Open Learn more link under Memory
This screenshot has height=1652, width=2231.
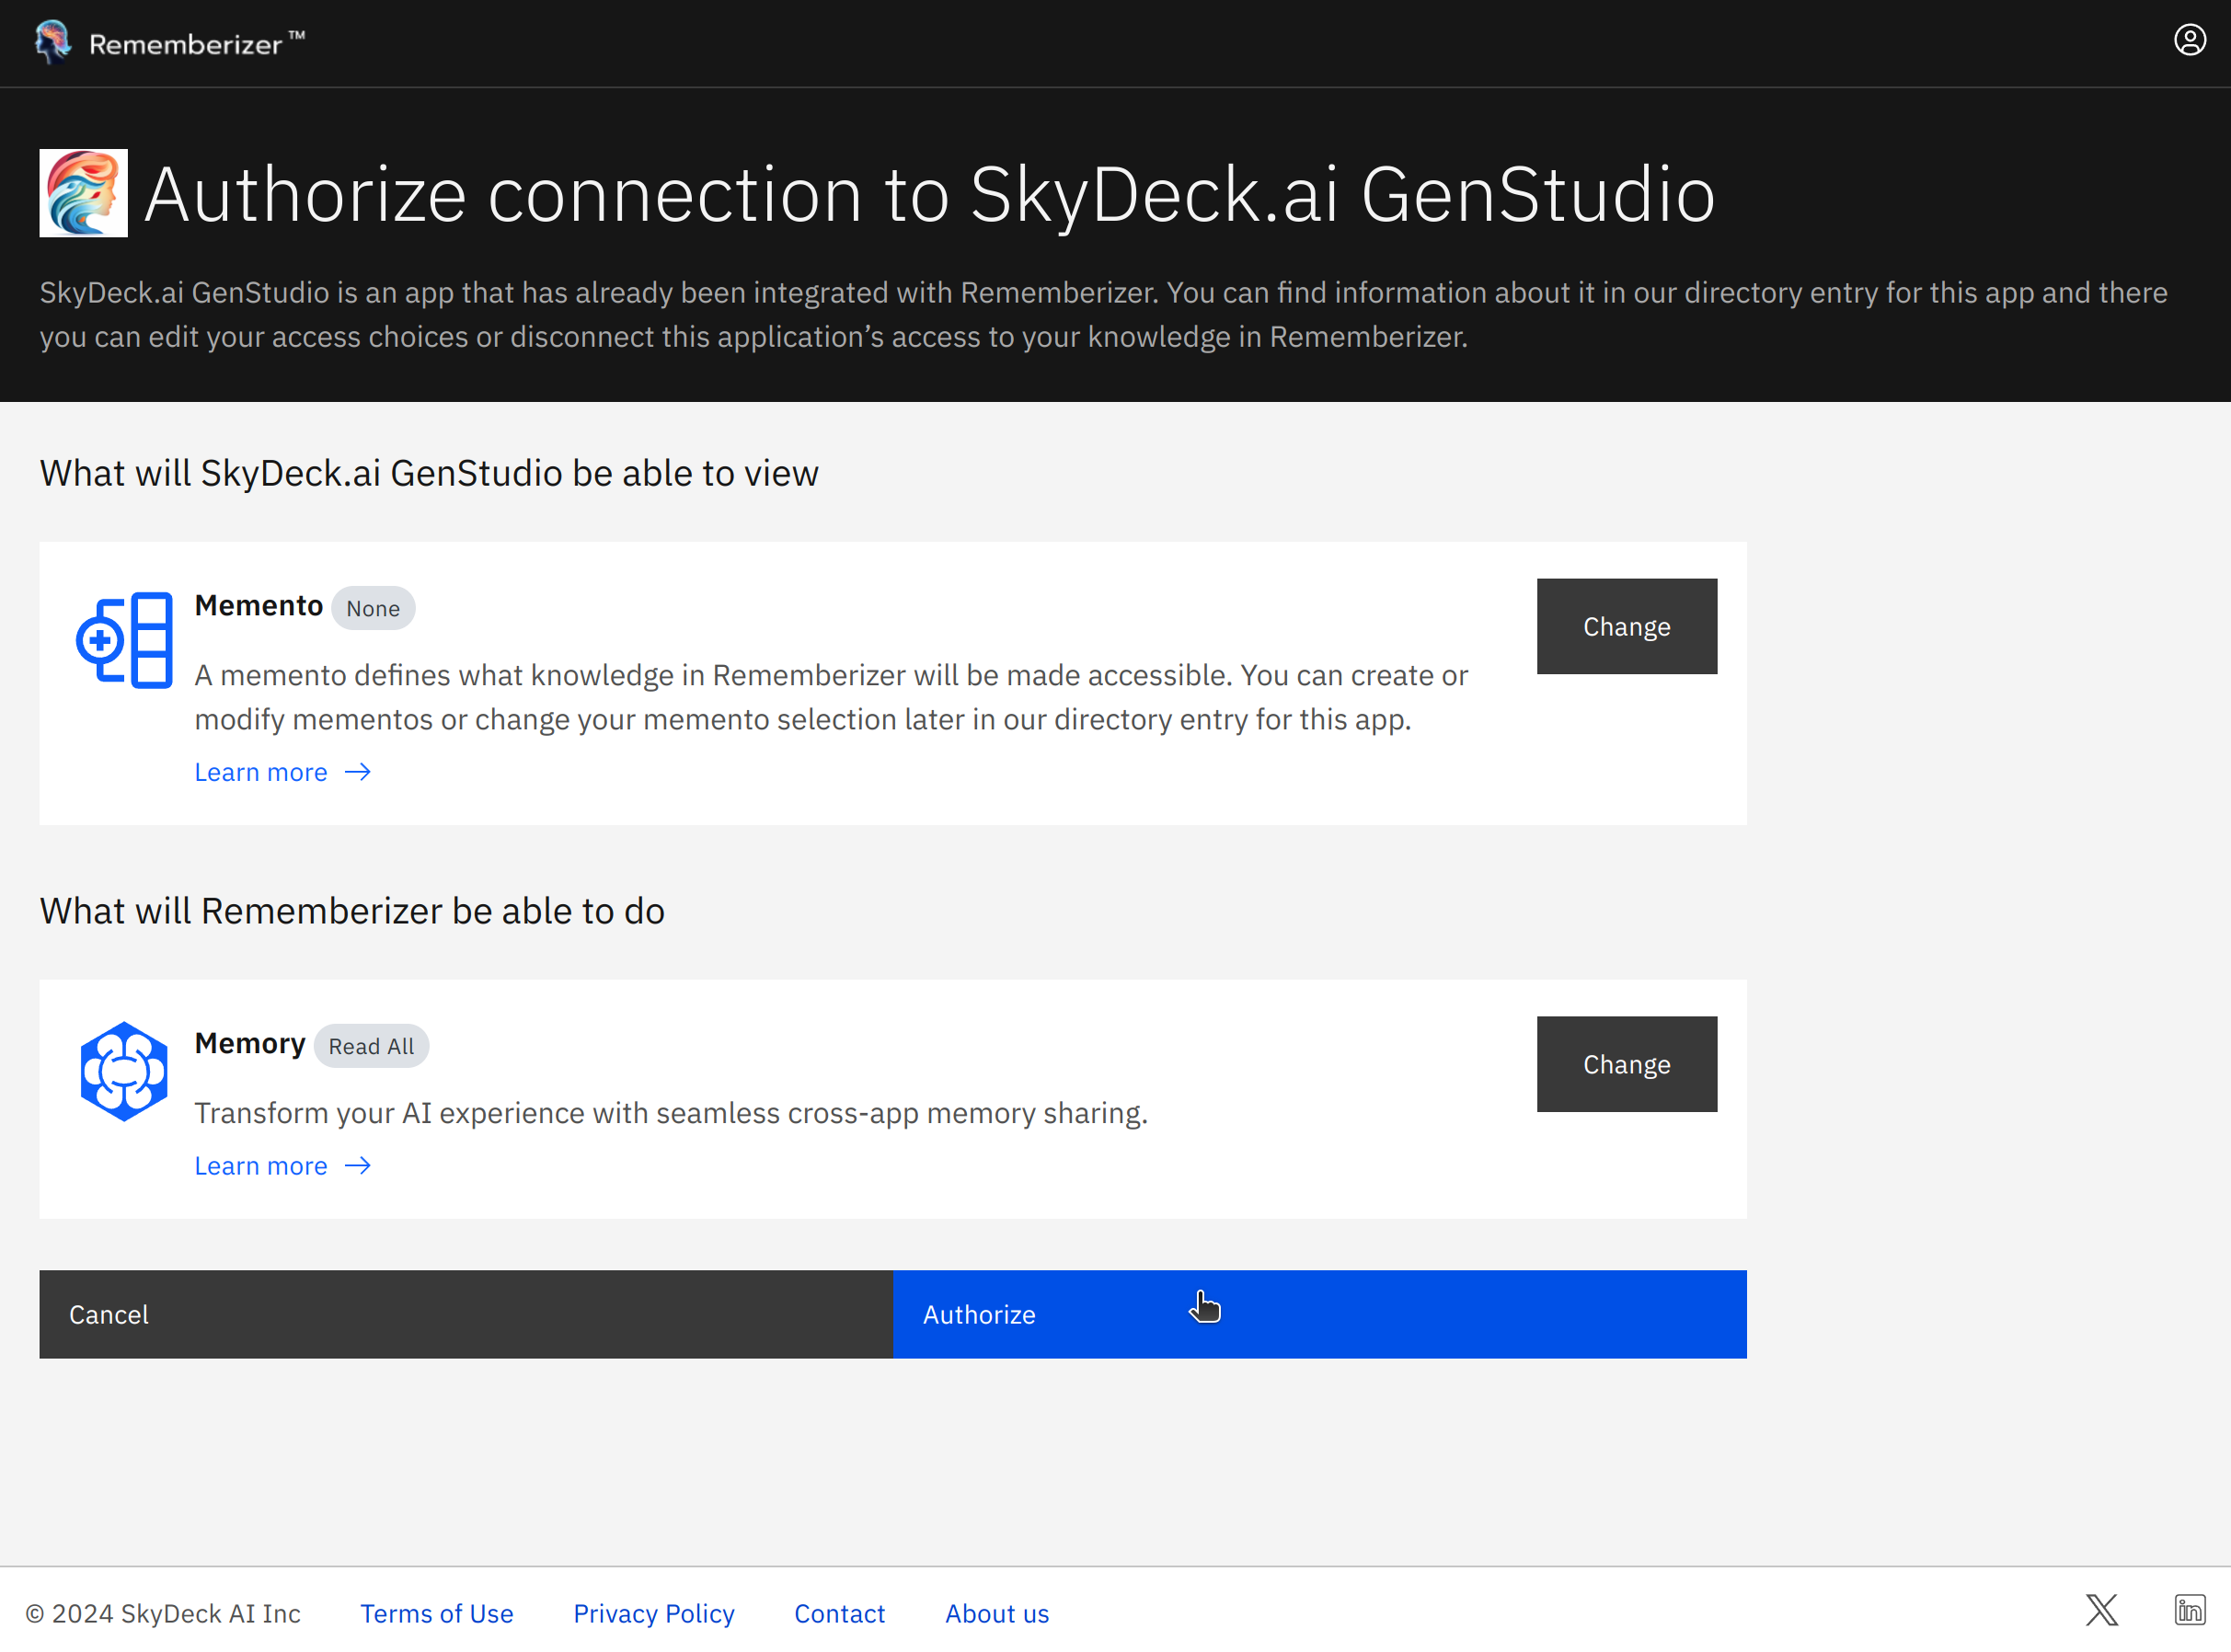(261, 1166)
